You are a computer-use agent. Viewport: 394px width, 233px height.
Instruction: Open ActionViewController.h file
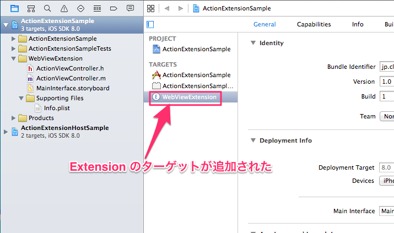click(70, 68)
